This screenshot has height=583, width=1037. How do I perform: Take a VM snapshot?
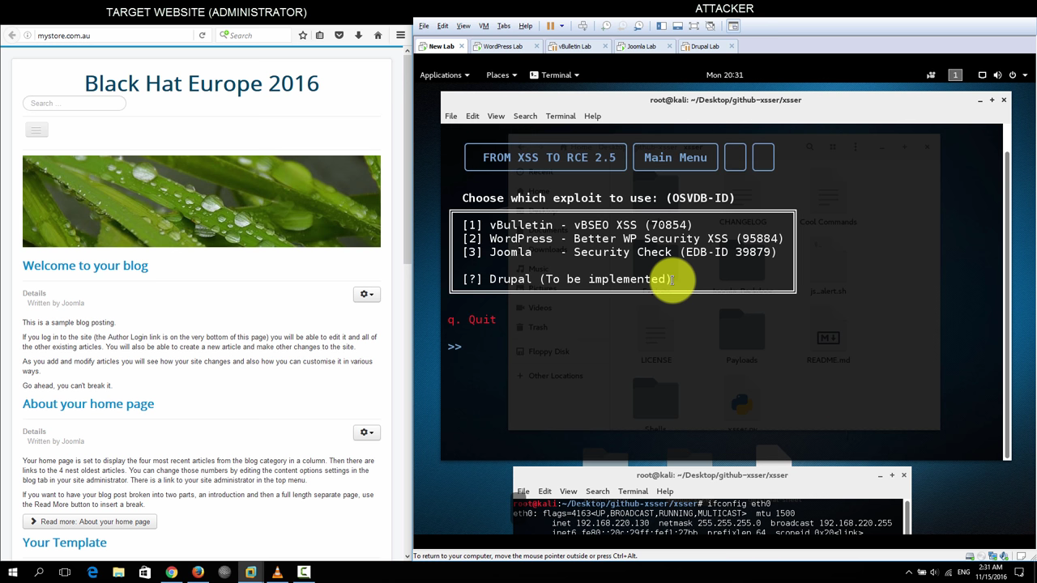[x=606, y=26]
